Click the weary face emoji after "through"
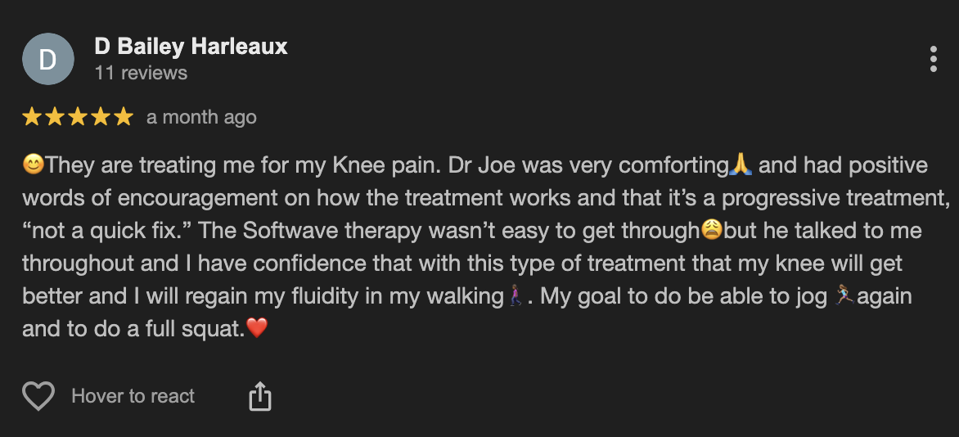 712,231
